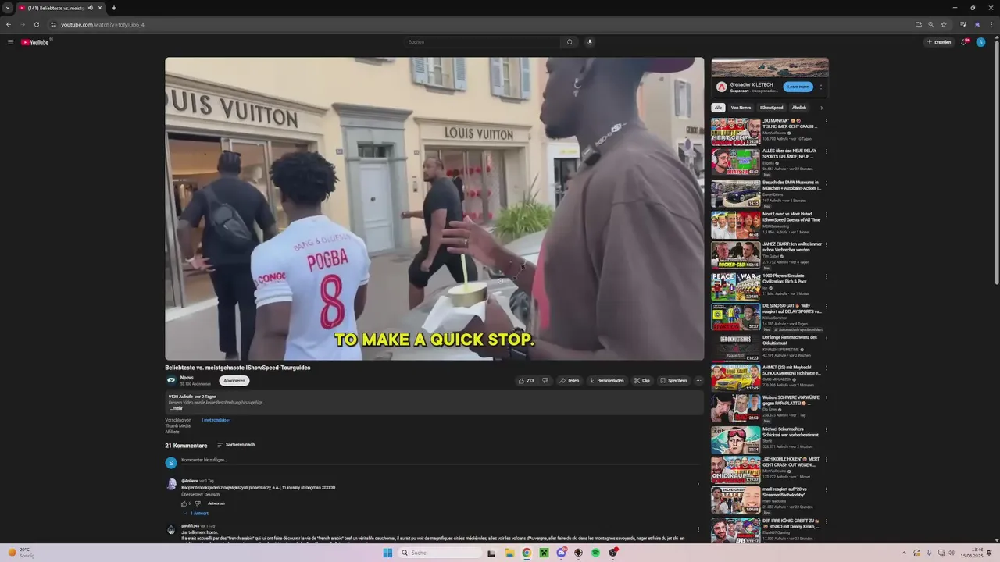Expand the "1 Antwort" replies
The height and width of the screenshot is (562, 1000).
(x=196, y=514)
